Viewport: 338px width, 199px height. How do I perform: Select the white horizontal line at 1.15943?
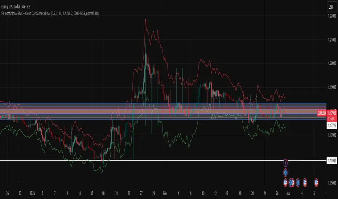[163, 161]
